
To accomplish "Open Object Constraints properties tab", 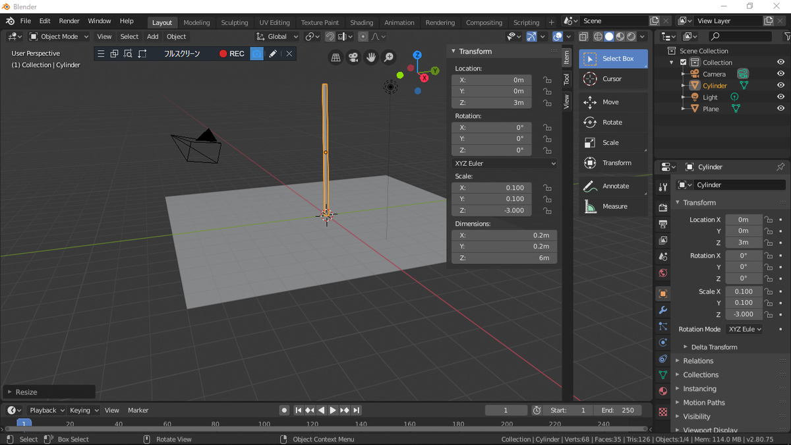I will click(x=663, y=359).
